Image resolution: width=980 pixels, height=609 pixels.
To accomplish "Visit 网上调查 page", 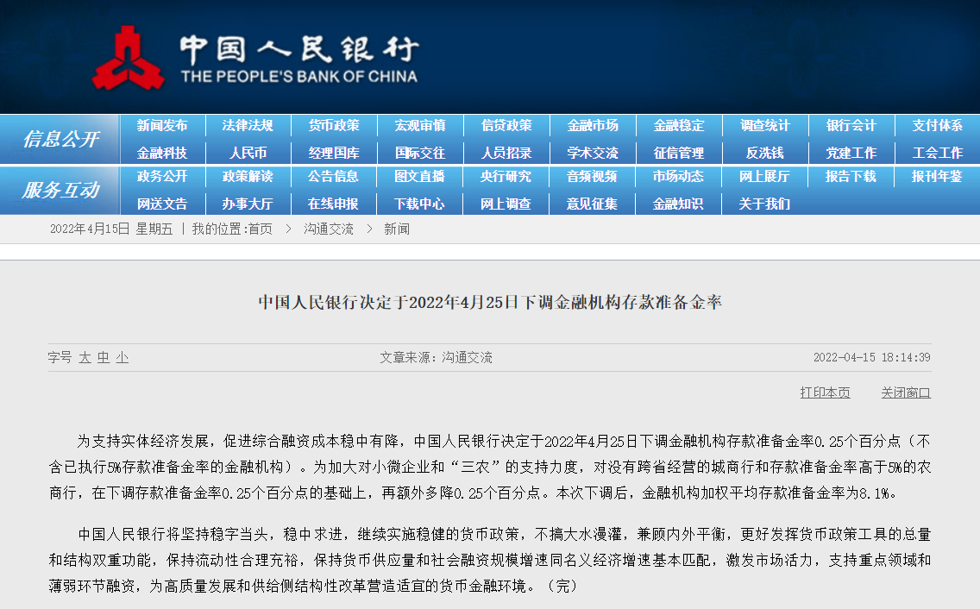I will tap(506, 204).
